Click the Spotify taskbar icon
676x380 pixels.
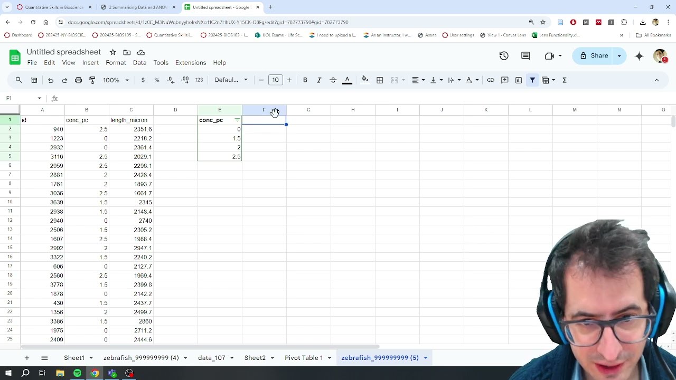[77, 373]
